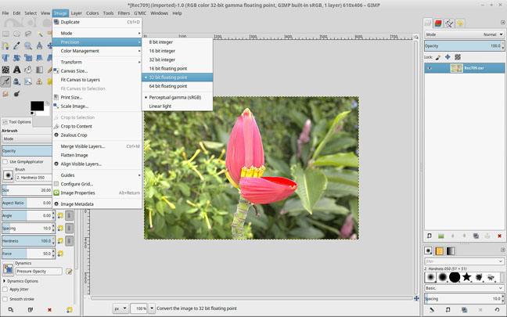Select the Fuzzy Select magic wand tool

[39, 34]
